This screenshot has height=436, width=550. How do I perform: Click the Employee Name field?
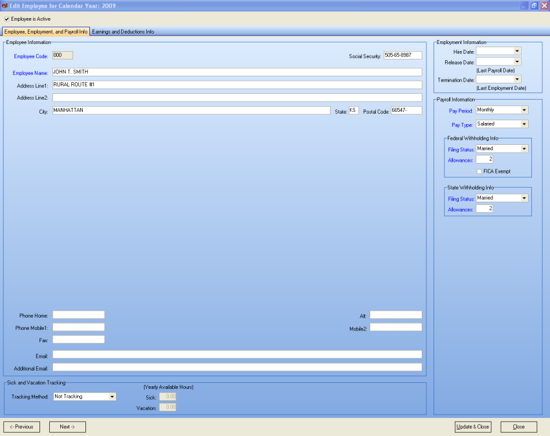point(237,72)
